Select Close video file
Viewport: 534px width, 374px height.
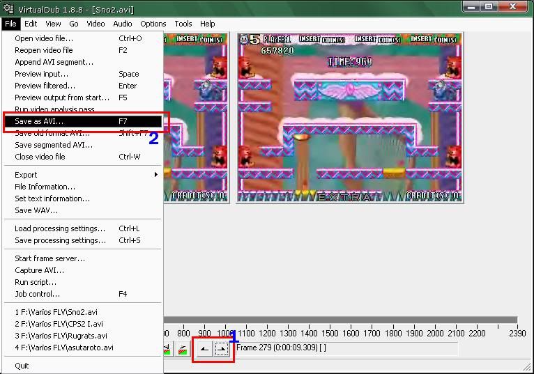pos(82,157)
